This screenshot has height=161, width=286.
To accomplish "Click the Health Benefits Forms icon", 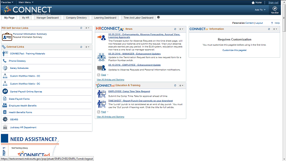I will click(4, 112).
